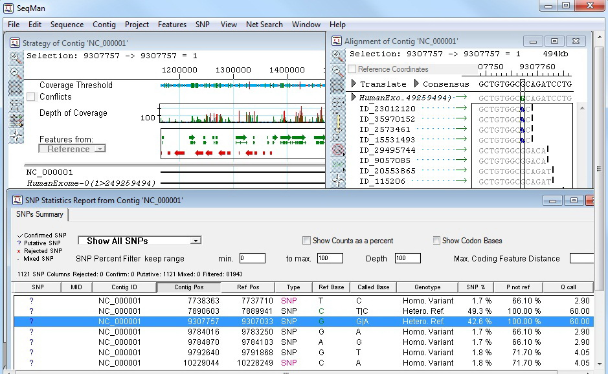Viewport: 608px width, 374px height.
Task: Click the SNP % column header
Action: (476, 287)
